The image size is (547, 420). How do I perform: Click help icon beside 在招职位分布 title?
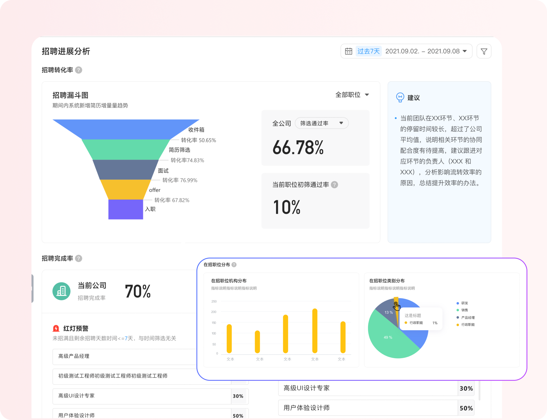click(234, 265)
